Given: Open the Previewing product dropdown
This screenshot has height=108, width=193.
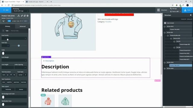Looking at the screenshot, I should 21,11.
